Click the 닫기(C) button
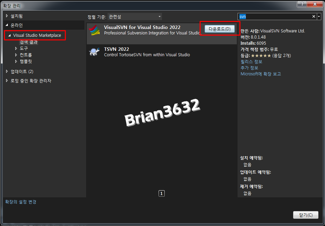Image resolution: width=325 pixels, height=226 pixels. pos(306,215)
